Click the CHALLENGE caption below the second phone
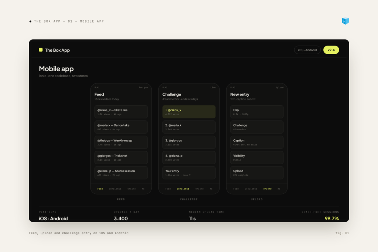Image resolution: width=378 pixels, height=252 pixels. pos(189,200)
